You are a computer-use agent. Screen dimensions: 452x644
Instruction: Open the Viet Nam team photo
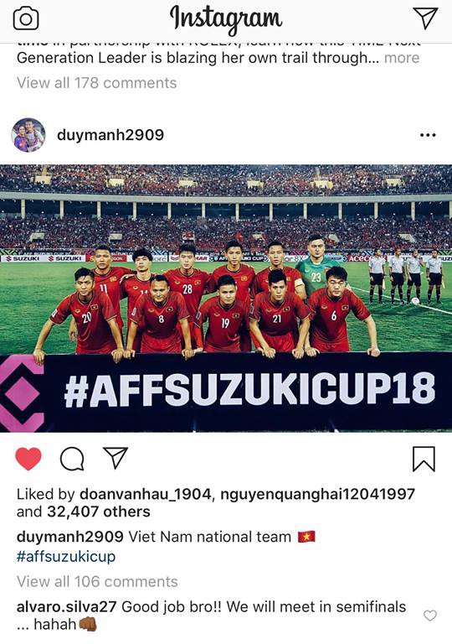[226, 299]
